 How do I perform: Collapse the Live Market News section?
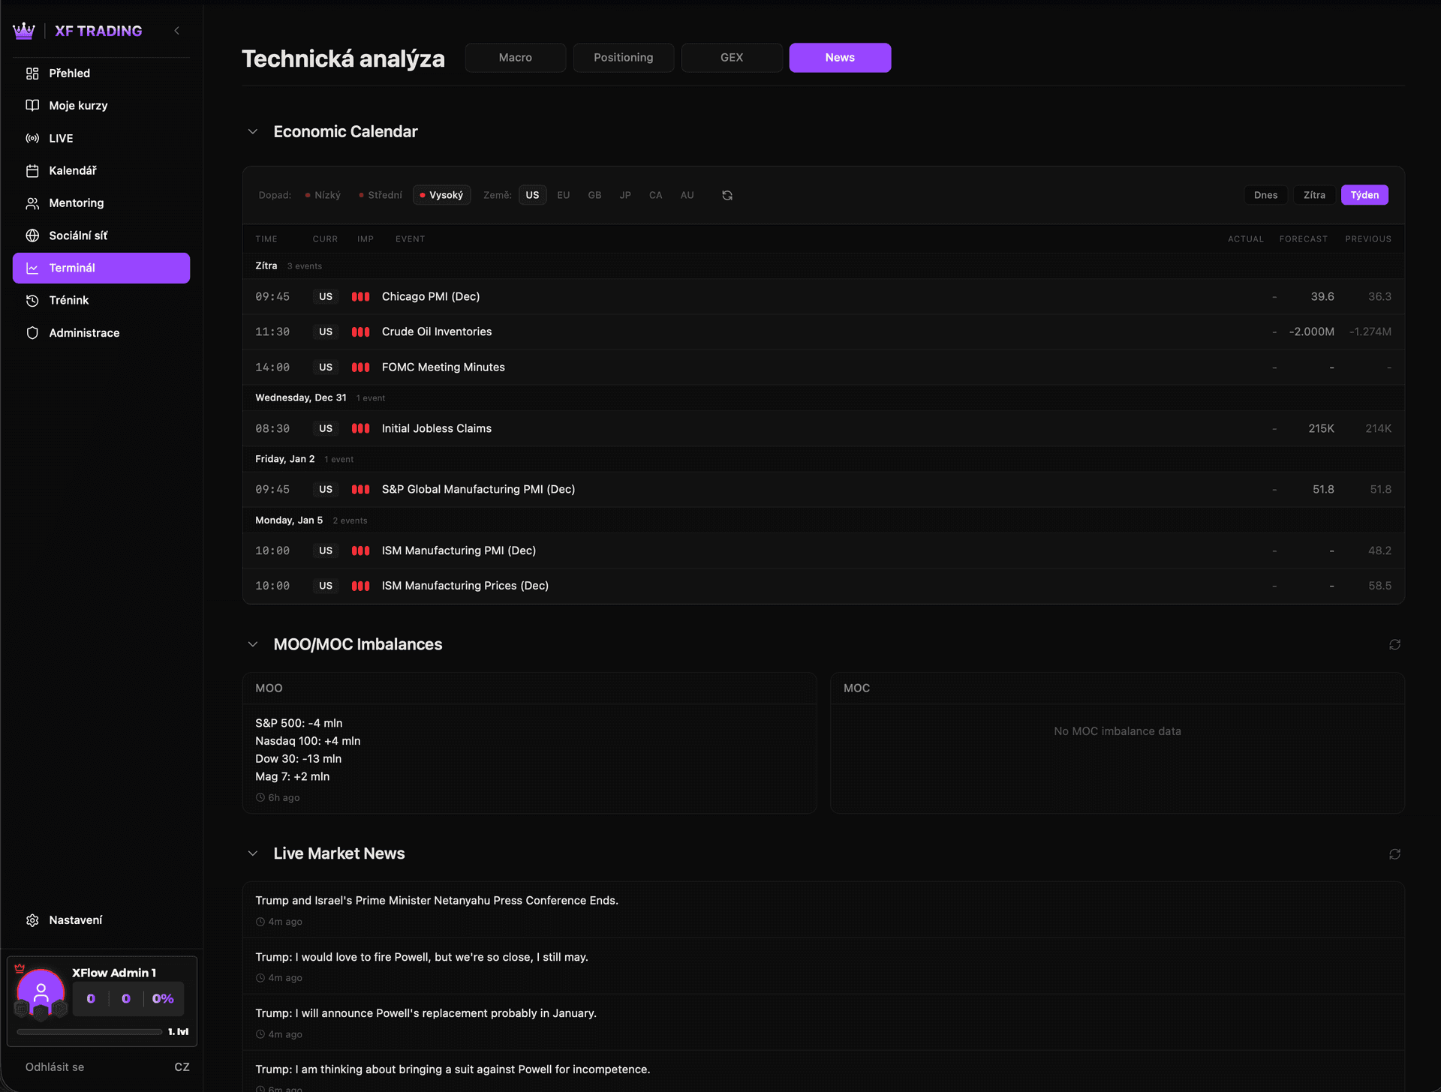tap(253, 853)
